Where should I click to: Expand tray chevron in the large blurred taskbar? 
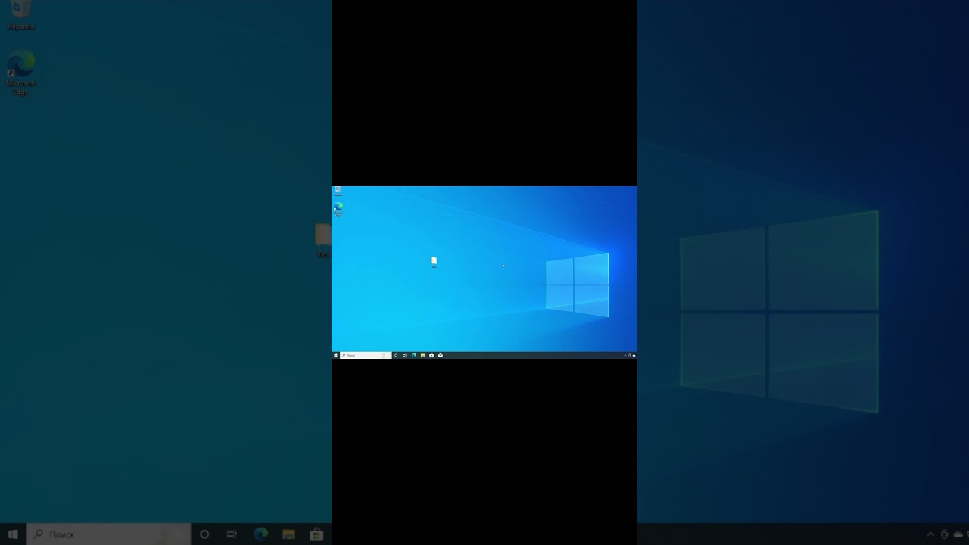point(930,534)
